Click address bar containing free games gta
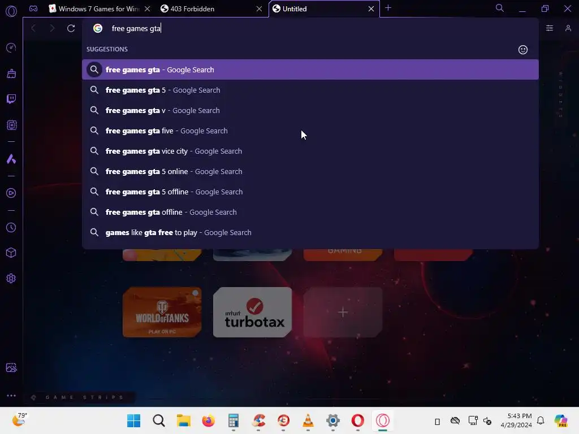 click(x=310, y=28)
